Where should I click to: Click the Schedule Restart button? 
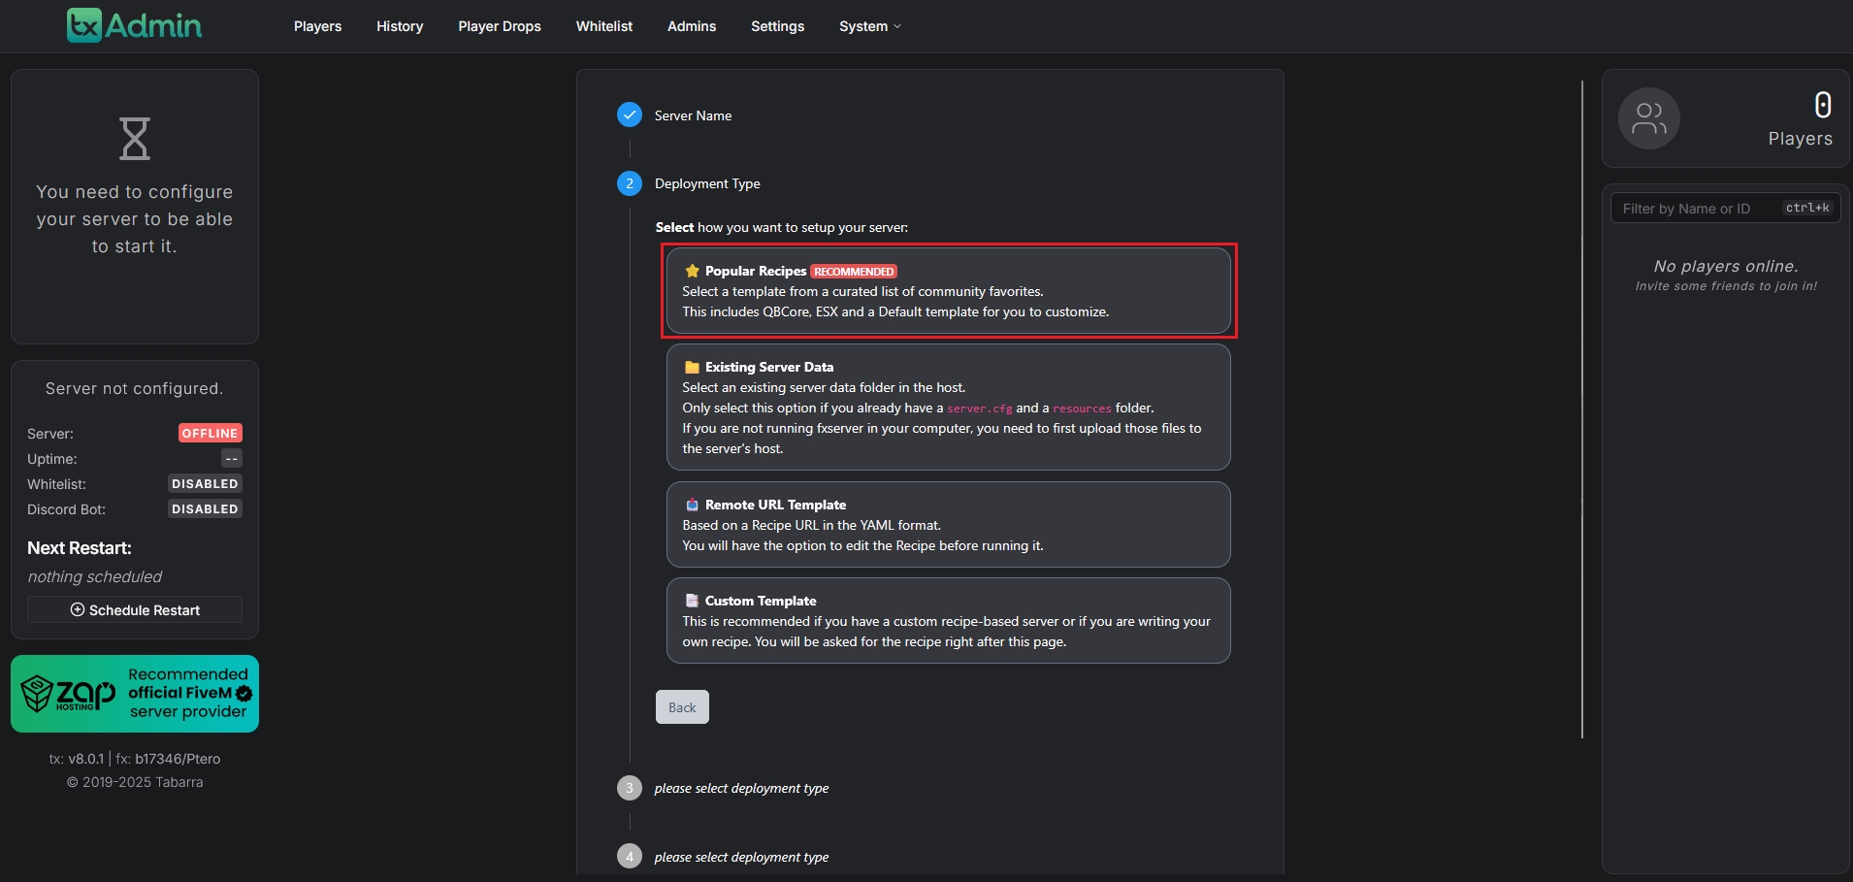[135, 609]
